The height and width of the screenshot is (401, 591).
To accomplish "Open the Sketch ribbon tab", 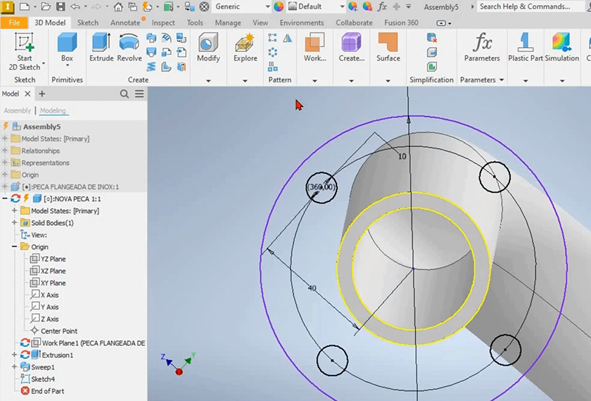I will tap(87, 23).
